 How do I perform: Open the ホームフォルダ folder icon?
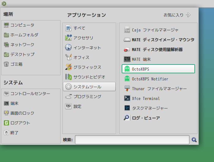6,35
